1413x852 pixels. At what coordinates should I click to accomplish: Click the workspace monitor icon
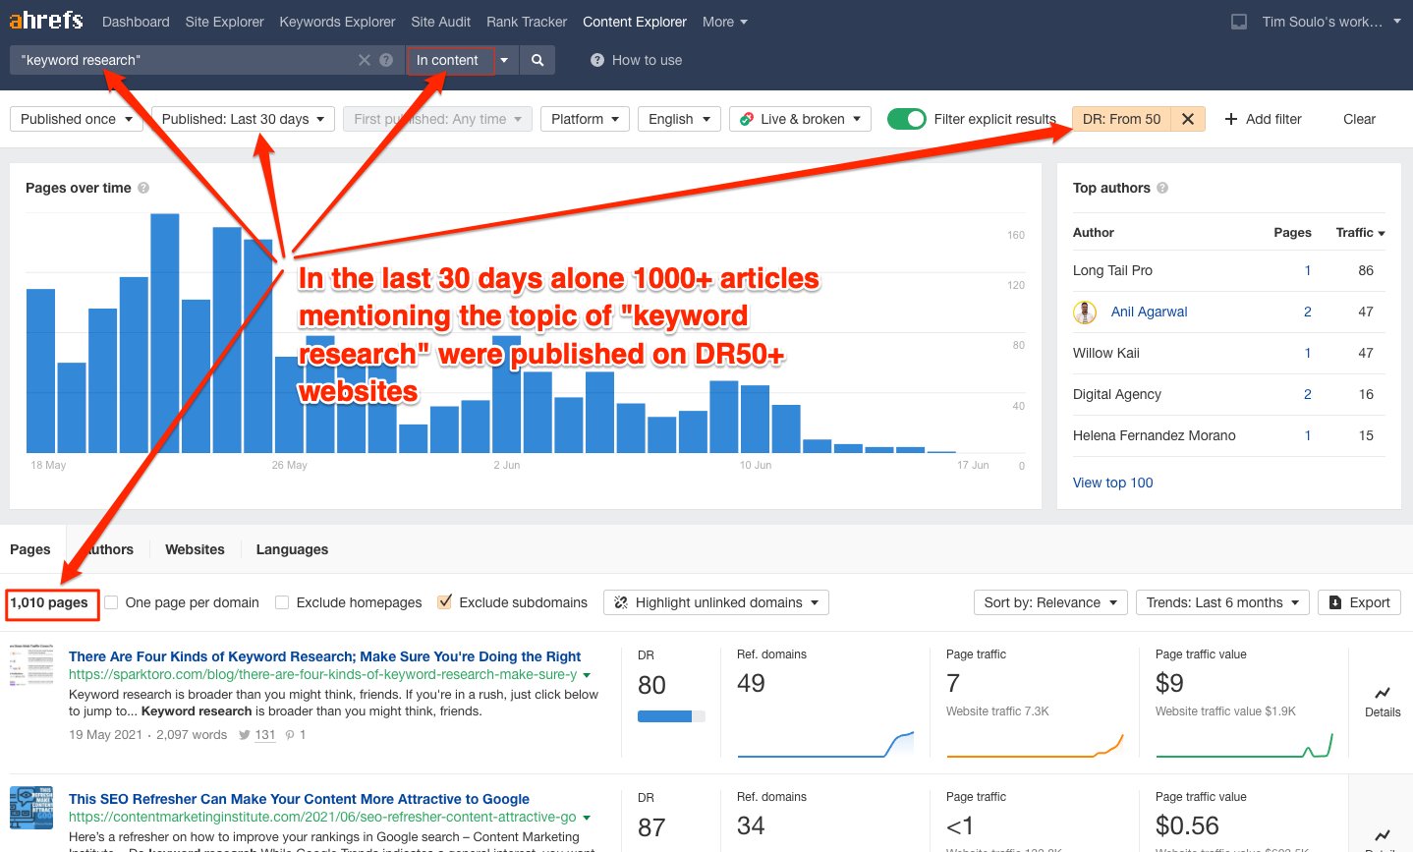click(1239, 22)
